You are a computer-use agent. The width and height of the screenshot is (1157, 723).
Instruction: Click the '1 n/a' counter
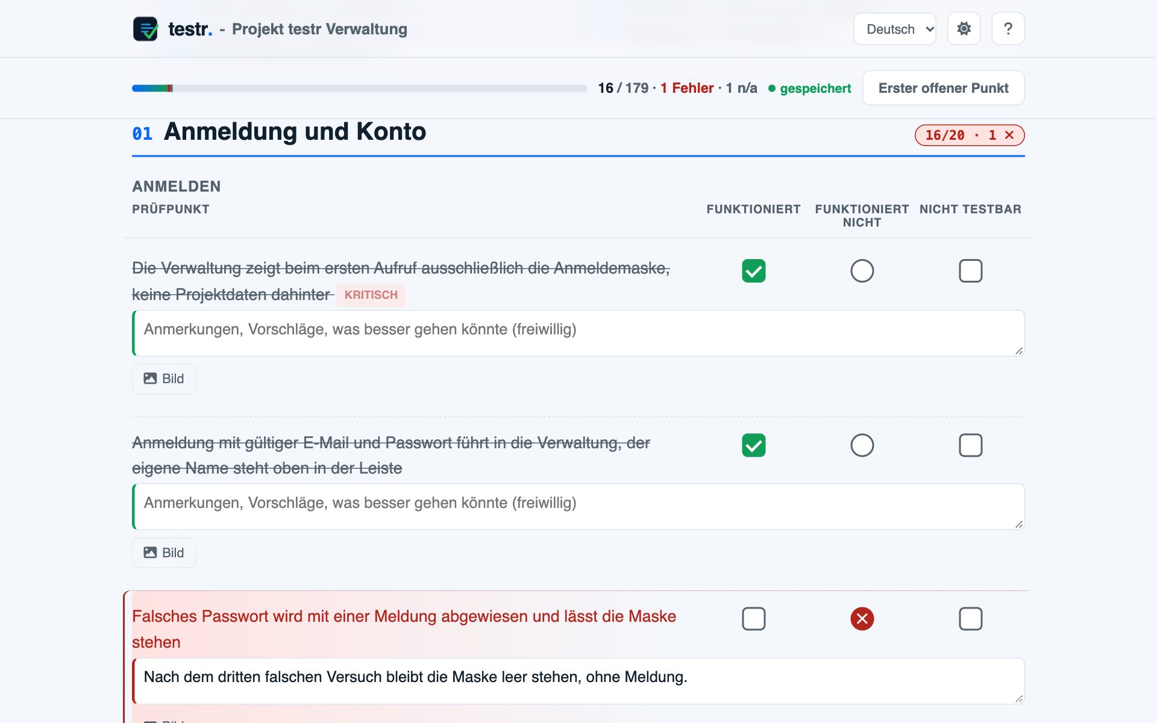[741, 89]
